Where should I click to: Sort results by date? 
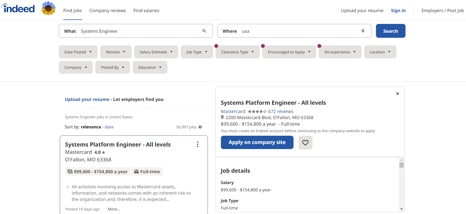pyautogui.click(x=109, y=127)
